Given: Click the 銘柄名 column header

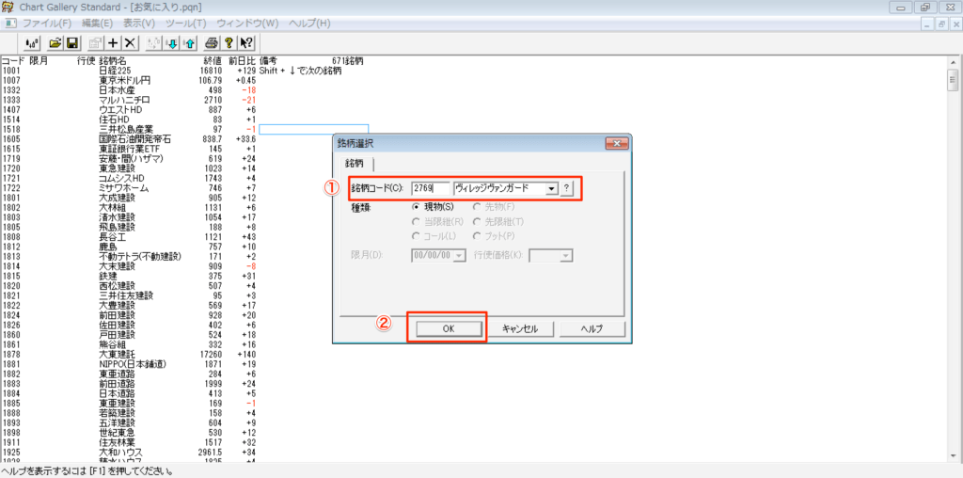Looking at the screenshot, I should [x=113, y=61].
